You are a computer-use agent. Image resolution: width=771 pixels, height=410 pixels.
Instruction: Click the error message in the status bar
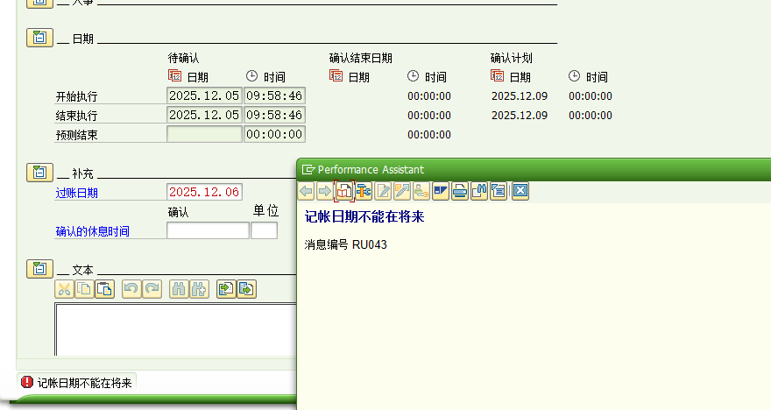click(x=84, y=383)
